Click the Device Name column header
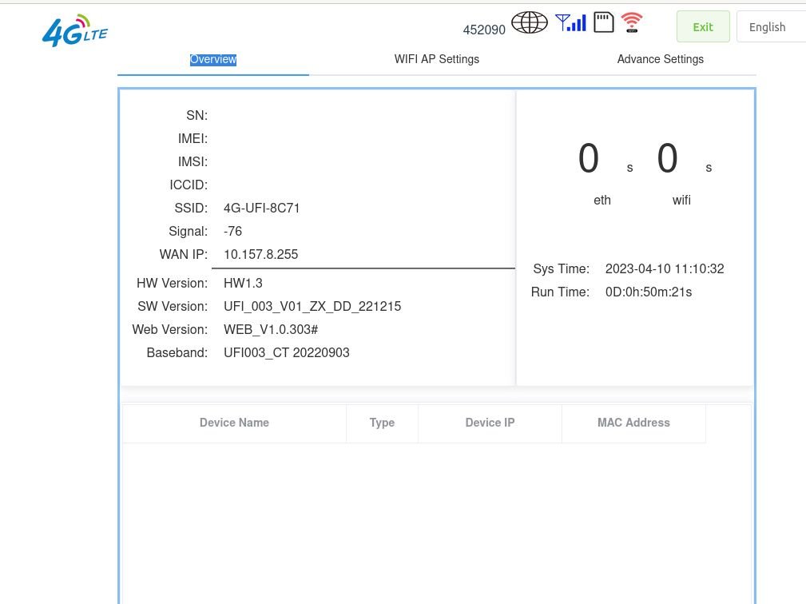The width and height of the screenshot is (806, 604). click(x=234, y=423)
